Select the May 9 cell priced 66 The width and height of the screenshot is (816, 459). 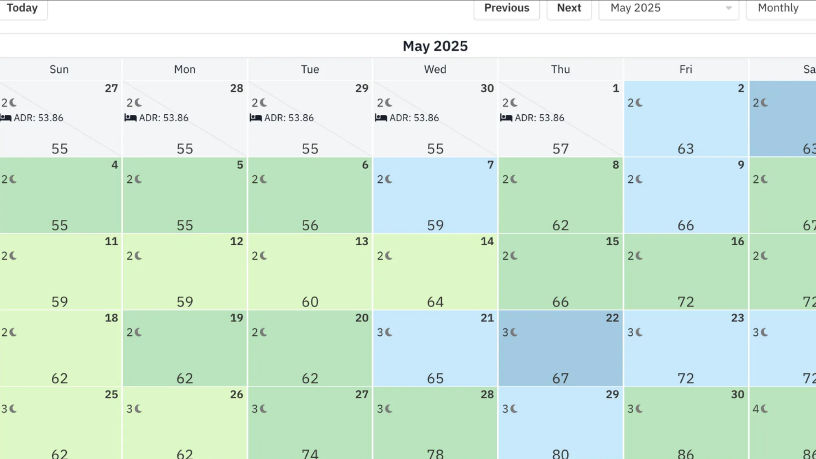click(x=686, y=195)
